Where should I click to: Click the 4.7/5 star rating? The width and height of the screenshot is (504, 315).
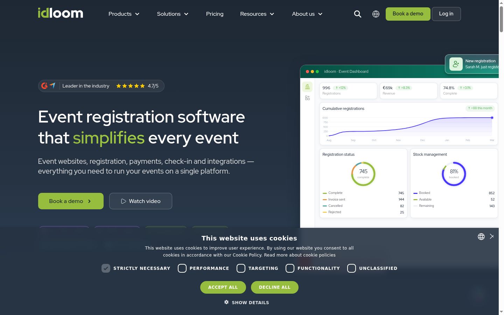137,86
